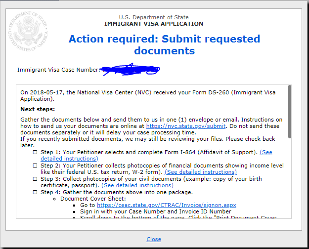This screenshot has height=249, width=309.
Task: Click the Department of State seal
Action: (x=28, y=32)
